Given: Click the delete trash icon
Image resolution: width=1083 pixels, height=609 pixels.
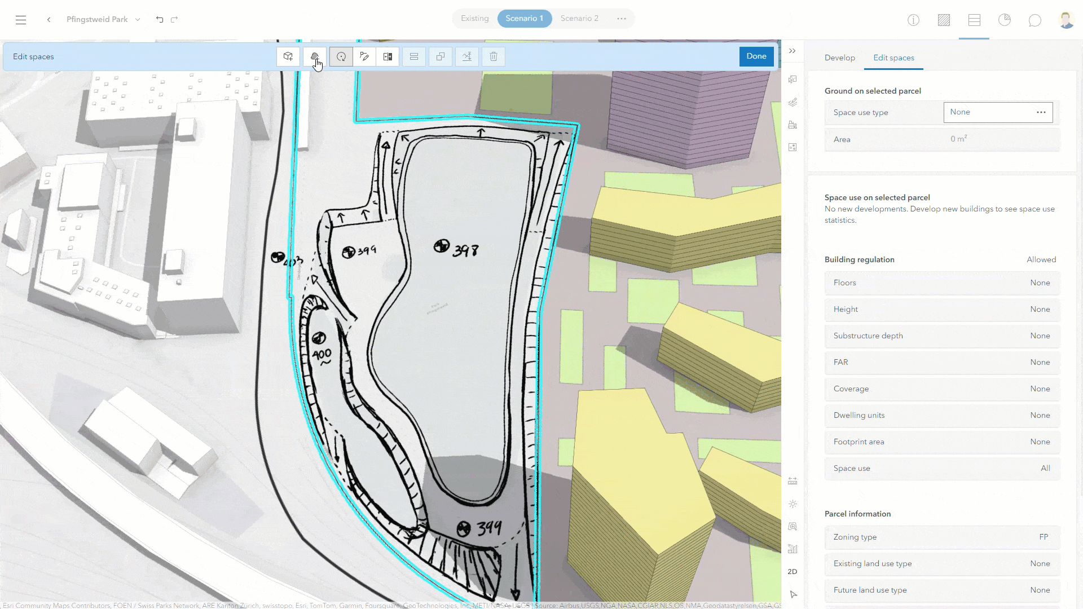Looking at the screenshot, I should tap(493, 56).
